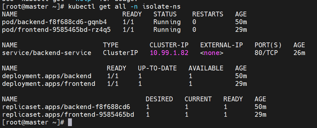This screenshot has width=317, height=128.
Task: Click the PORT(S) column header
Action: [x=268, y=45]
